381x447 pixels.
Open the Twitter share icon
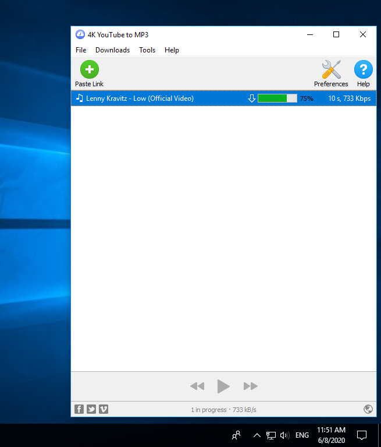click(x=91, y=409)
